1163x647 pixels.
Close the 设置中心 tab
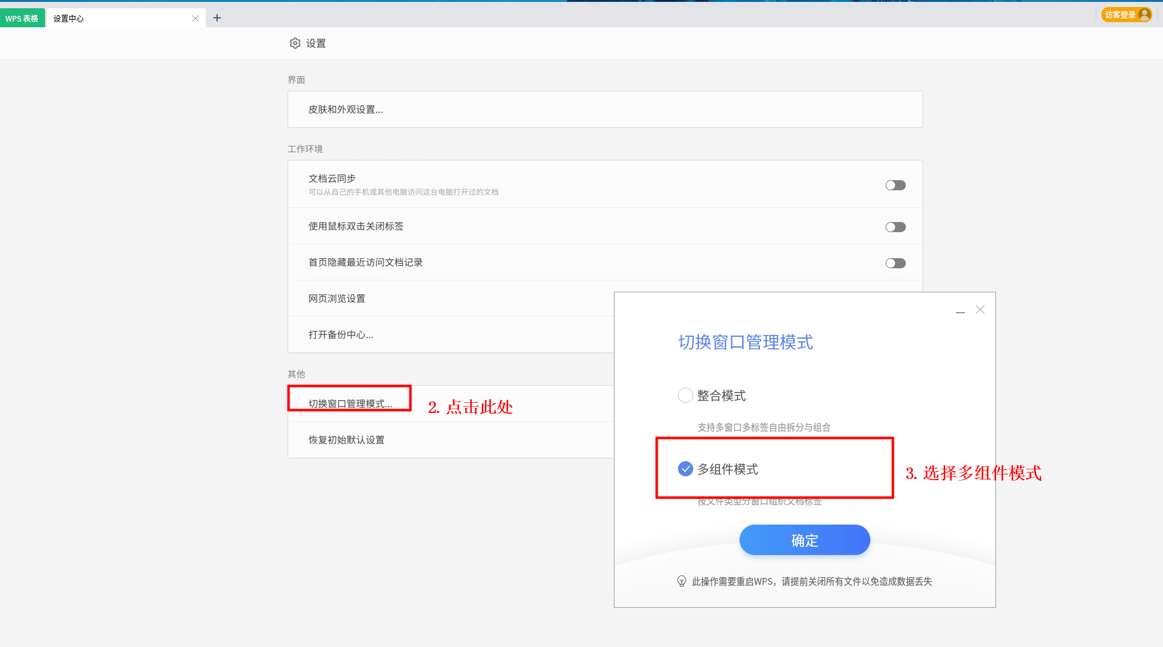point(196,18)
